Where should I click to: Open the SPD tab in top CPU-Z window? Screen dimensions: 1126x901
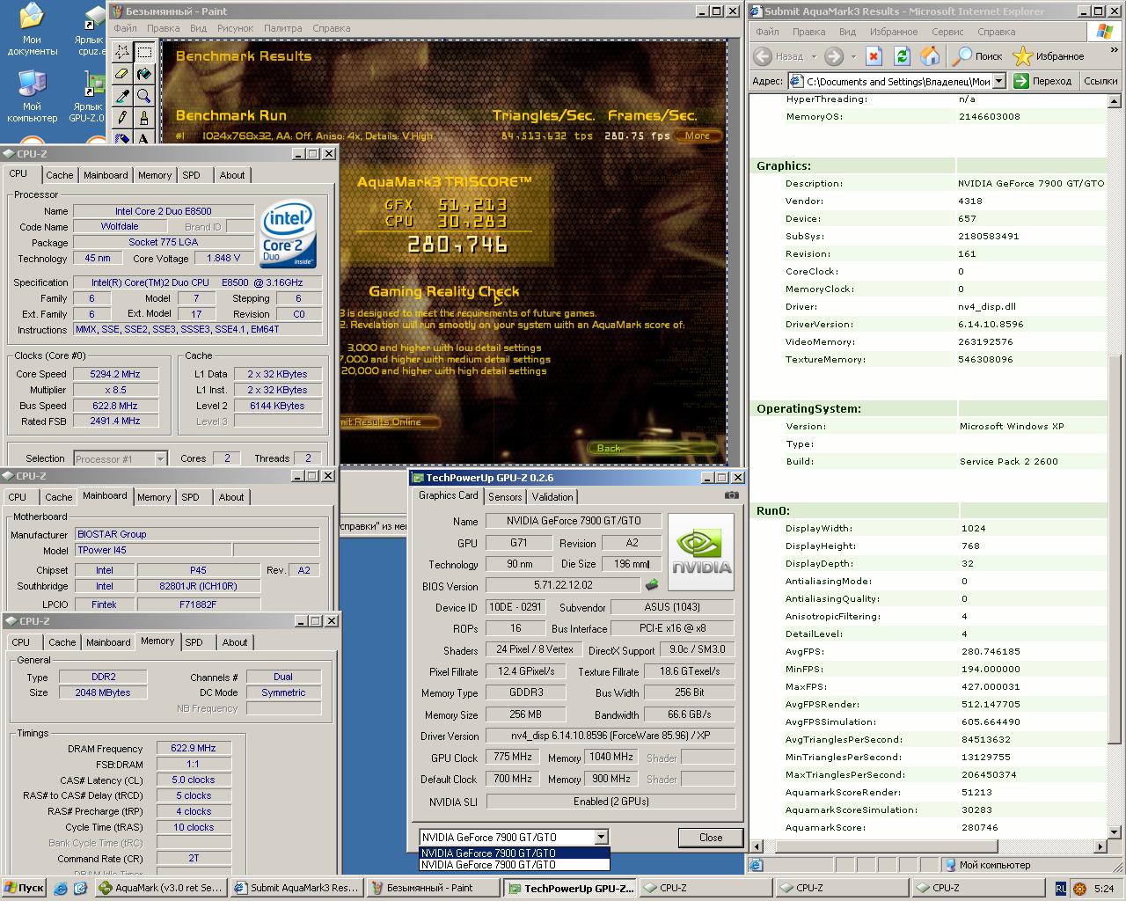coord(192,175)
